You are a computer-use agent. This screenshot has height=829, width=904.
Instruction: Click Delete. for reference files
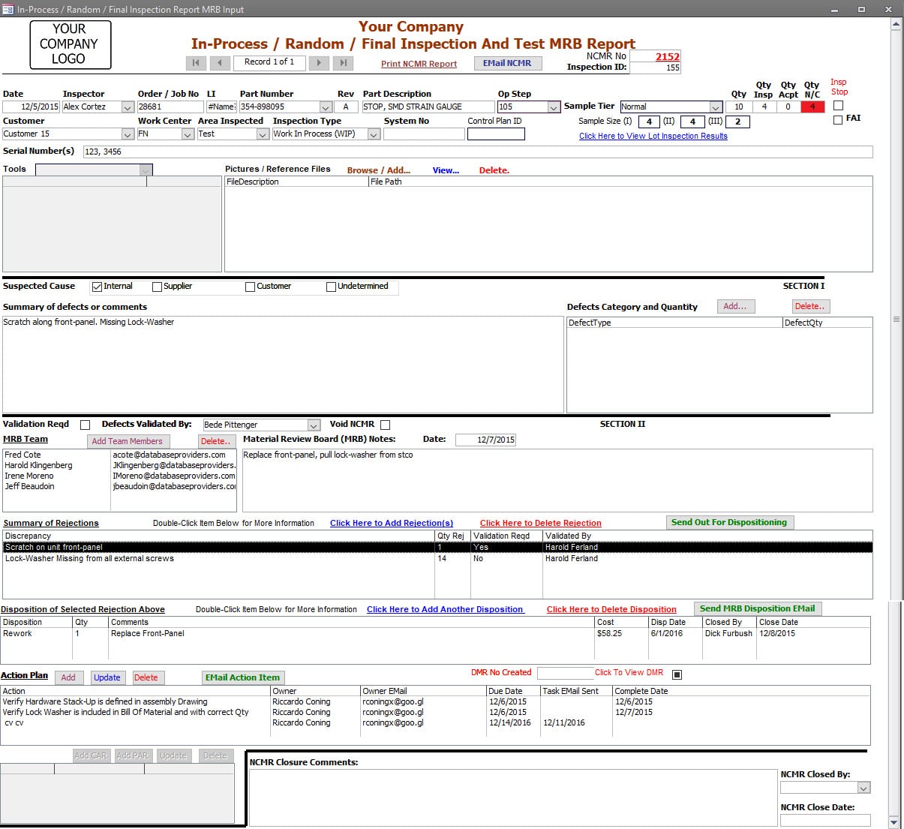point(494,170)
